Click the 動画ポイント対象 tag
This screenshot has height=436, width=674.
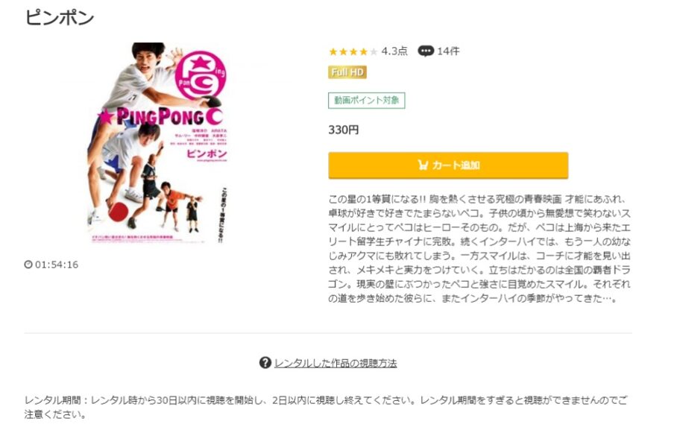coord(367,101)
